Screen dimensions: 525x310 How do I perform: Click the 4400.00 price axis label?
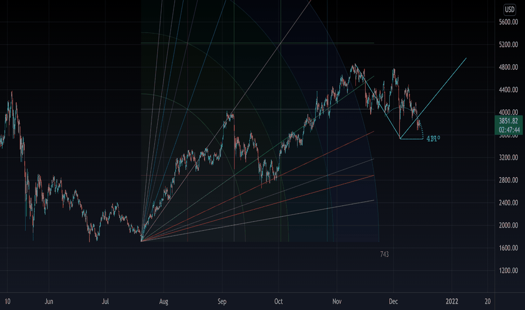pyautogui.click(x=508, y=90)
